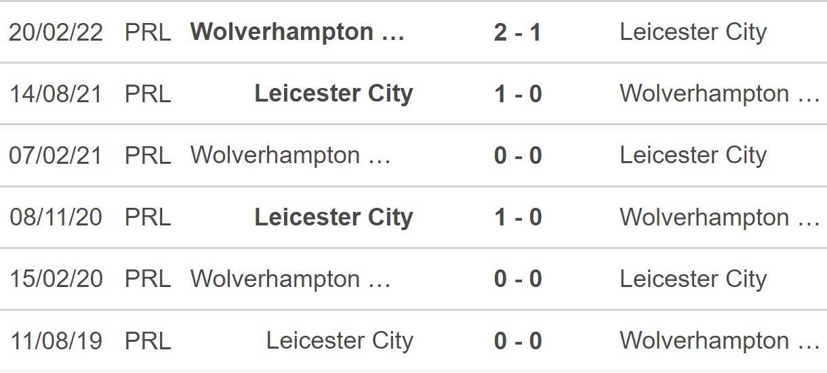827x373 pixels.
Task: Open the 1 - 0 score from 08/11/20
Action: (518, 217)
